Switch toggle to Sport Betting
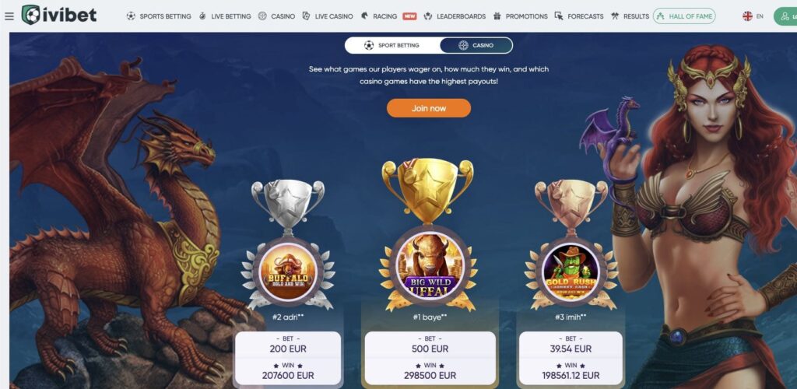 point(392,45)
